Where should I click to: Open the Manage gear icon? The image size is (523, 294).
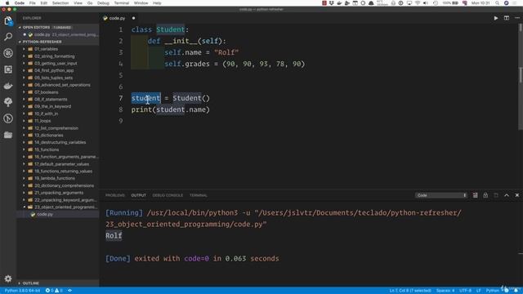point(8,278)
